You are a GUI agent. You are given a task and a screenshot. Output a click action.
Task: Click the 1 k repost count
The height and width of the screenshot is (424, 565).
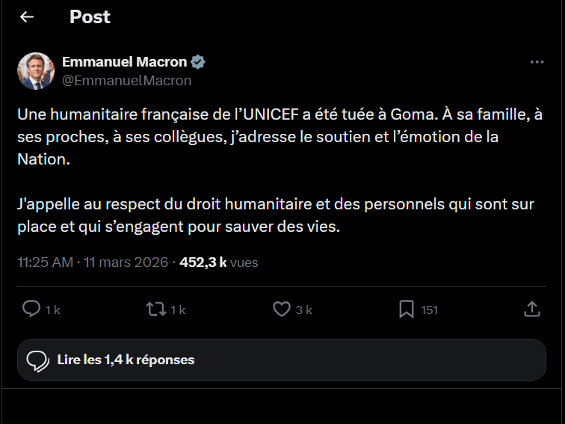pyautogui.click(x=178, y=310)
